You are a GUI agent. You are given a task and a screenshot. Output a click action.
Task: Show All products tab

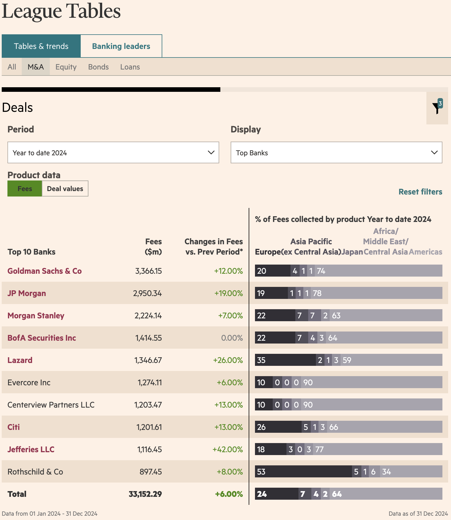click(12, 67)
